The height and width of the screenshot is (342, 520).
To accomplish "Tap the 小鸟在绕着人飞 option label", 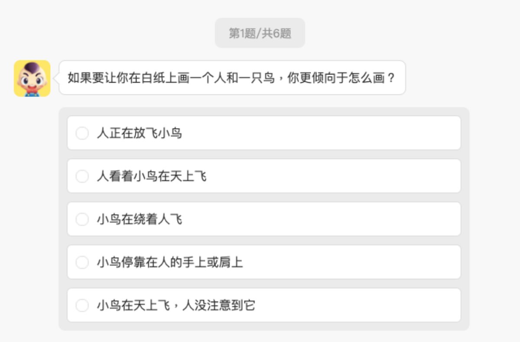I will (140, 219).
